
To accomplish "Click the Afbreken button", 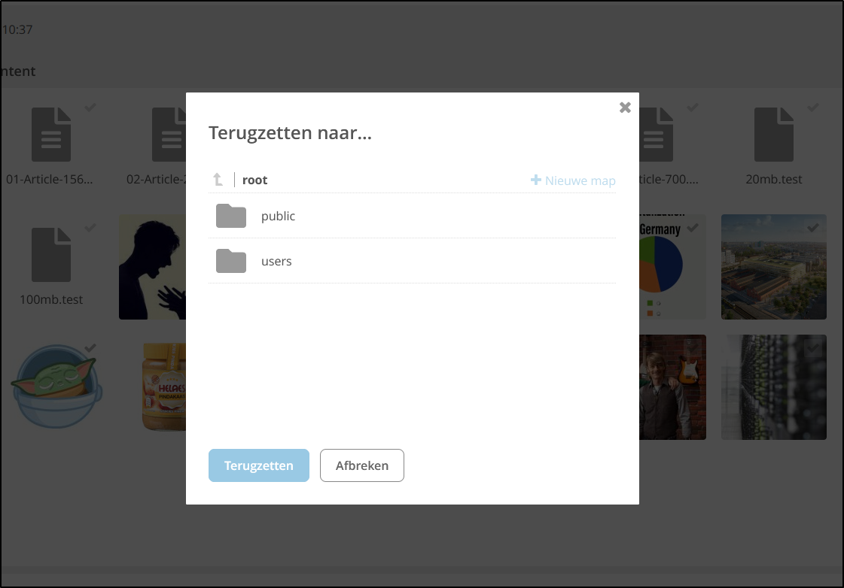I will (x=362, y=465).
